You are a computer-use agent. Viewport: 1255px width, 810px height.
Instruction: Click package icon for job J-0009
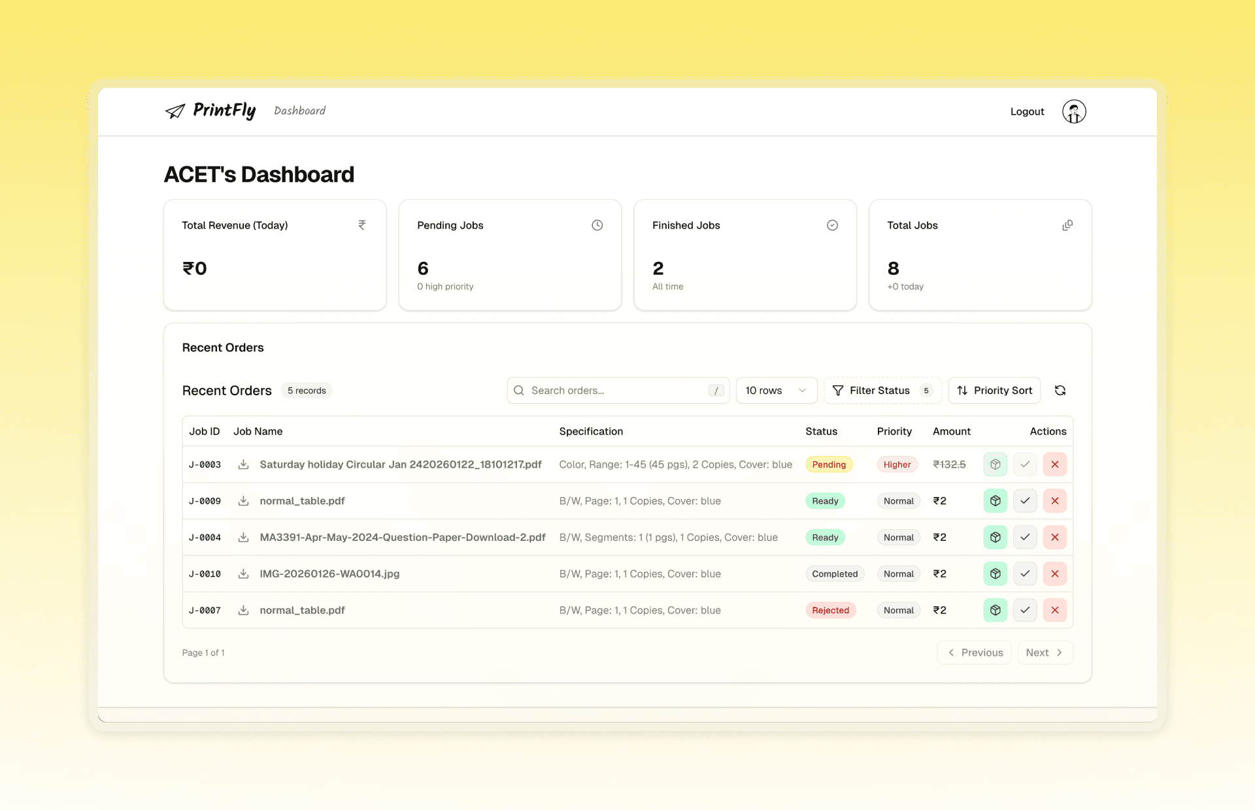click(x=996, y=501)
